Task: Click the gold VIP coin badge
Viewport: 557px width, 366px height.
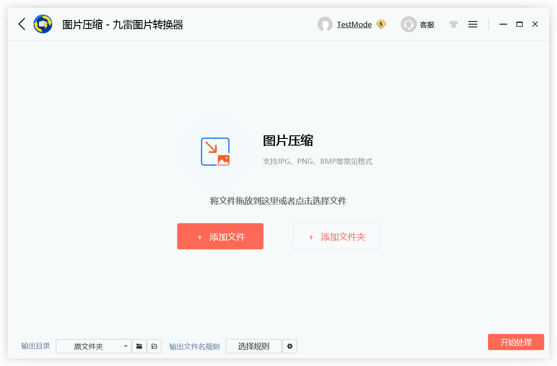Action: [x=381, y=24]
